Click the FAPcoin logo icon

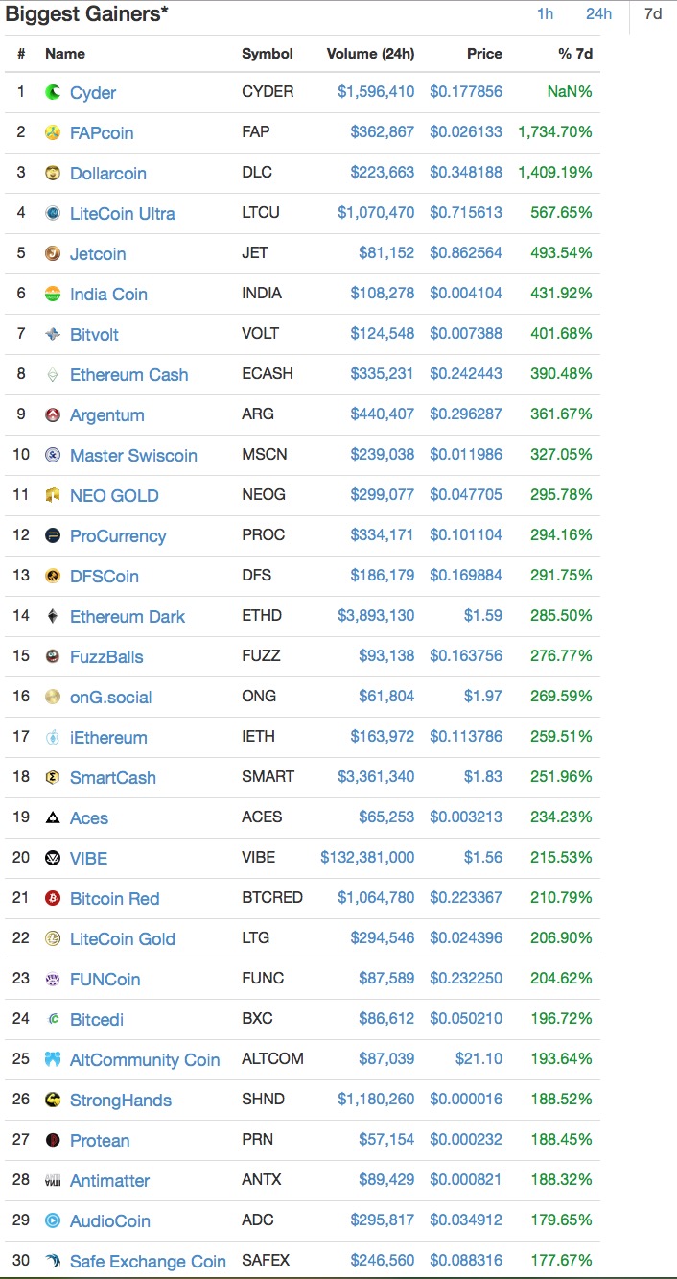tap(53, 133)
